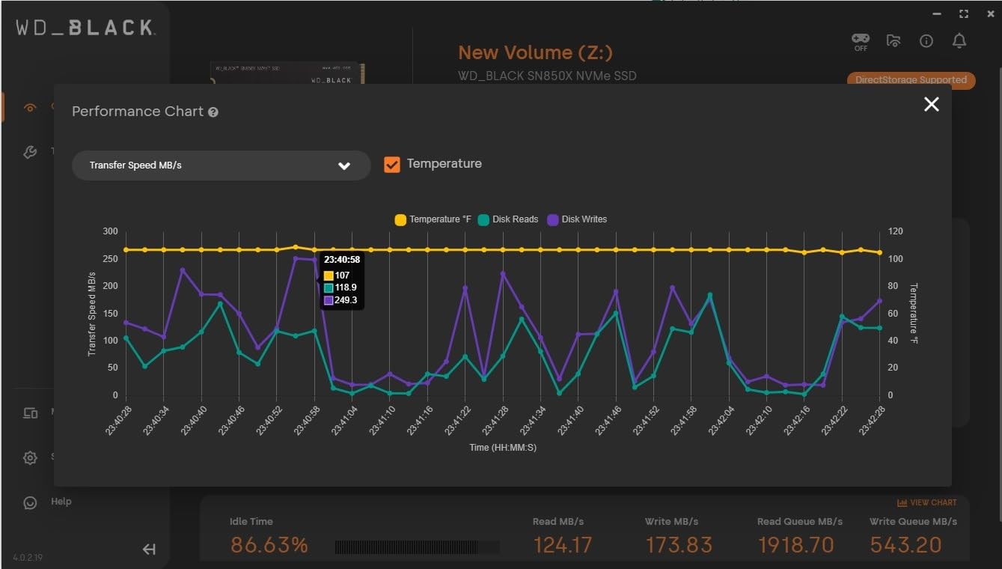Click the devices icon in left sidebar
Image resolution: width=1002 pixels, height=569 pixels.
point(30,413)
